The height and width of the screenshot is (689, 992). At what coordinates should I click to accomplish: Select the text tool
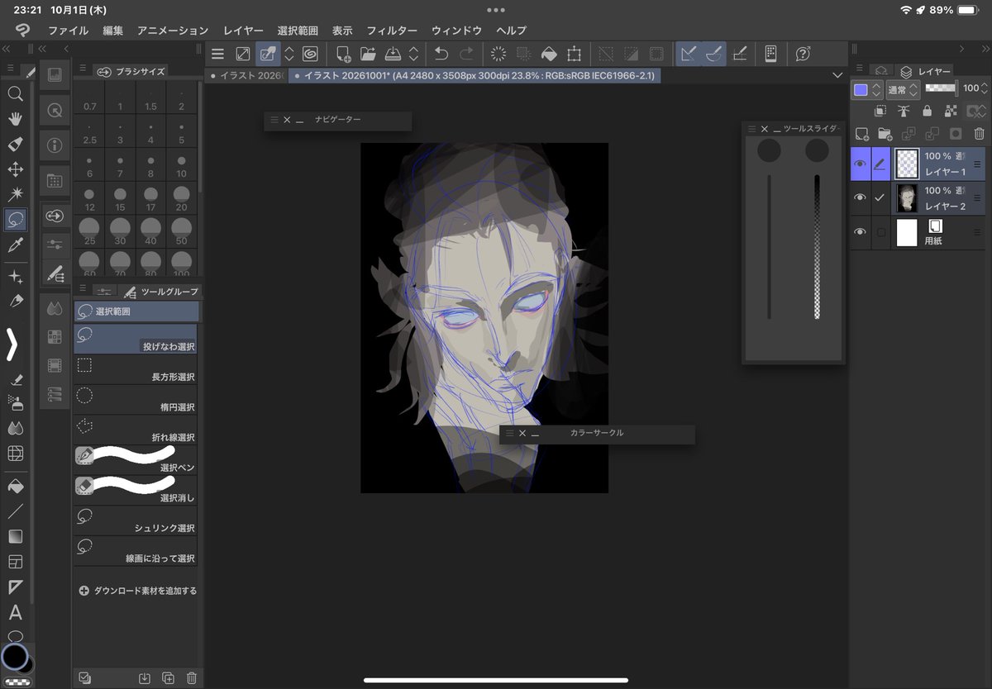[15, 612]
